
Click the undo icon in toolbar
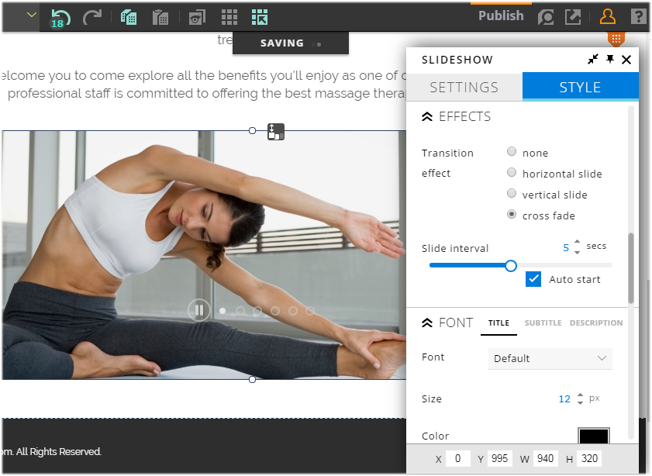tap(60, 16)
